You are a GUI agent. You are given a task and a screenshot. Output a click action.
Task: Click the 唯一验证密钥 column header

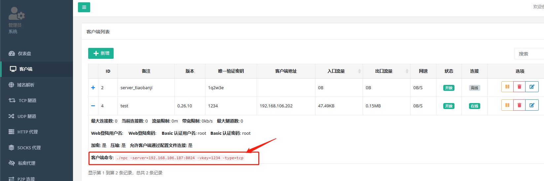(231, 71)
